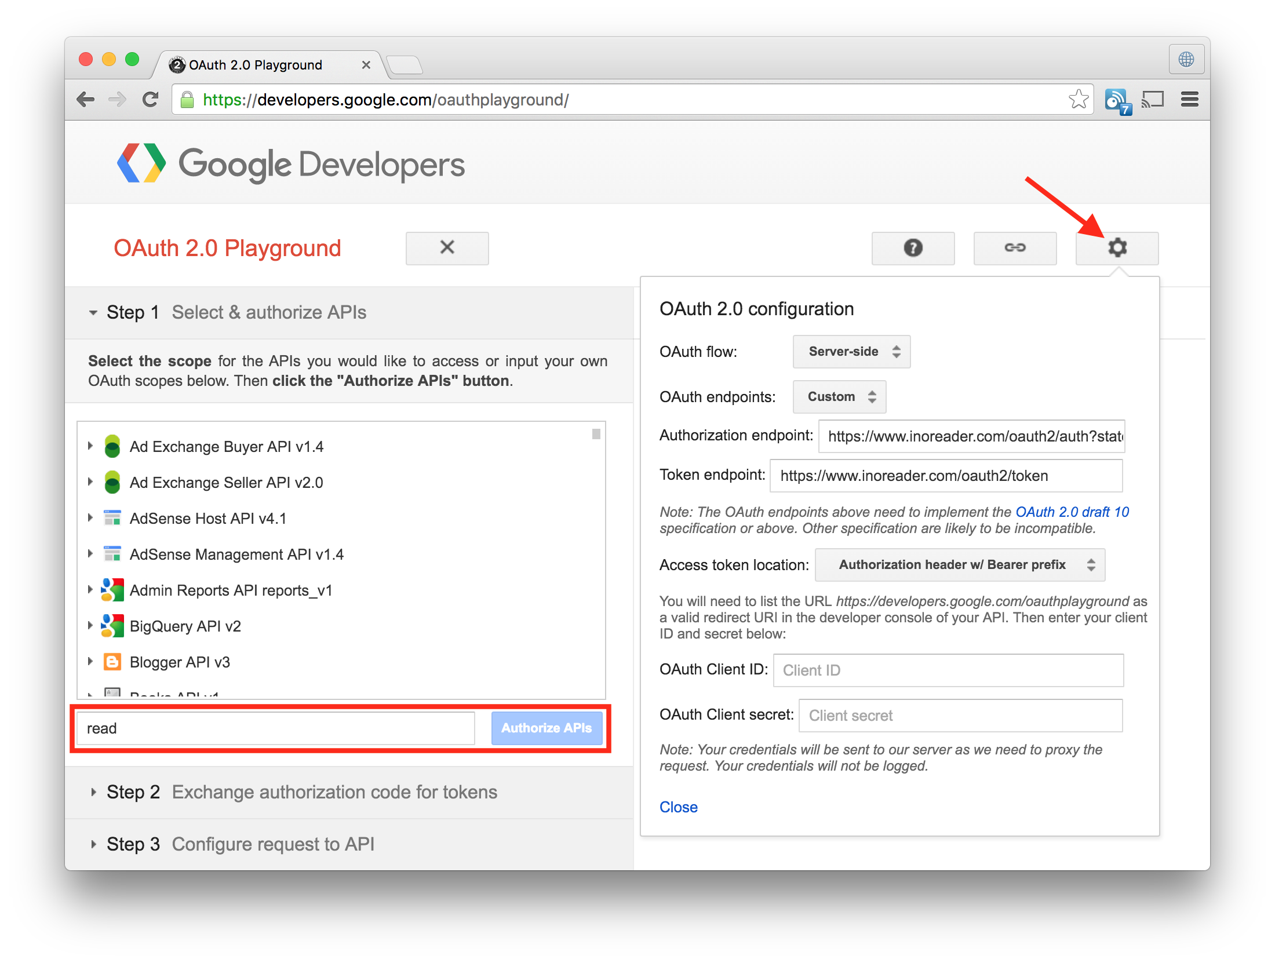Expand Step 2 Exchange authorization code
Screen dimensions: 1275x963
[x=93, y=792]
